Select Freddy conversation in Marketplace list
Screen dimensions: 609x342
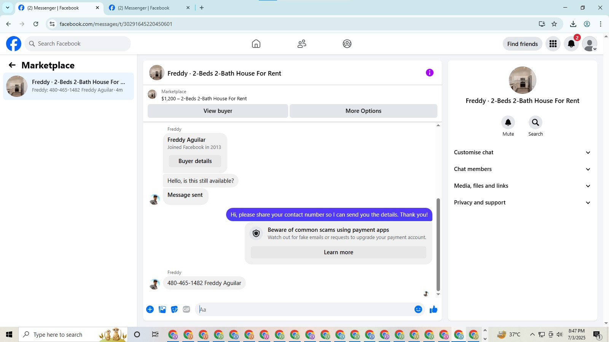click(69, 86)
